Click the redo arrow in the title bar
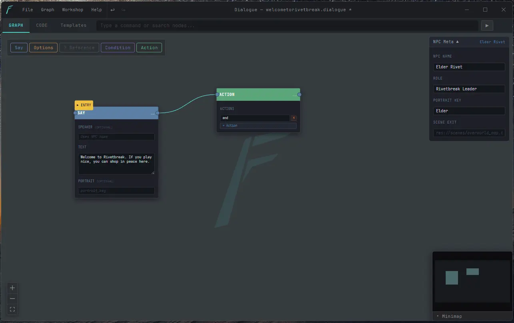 [123, 10]
